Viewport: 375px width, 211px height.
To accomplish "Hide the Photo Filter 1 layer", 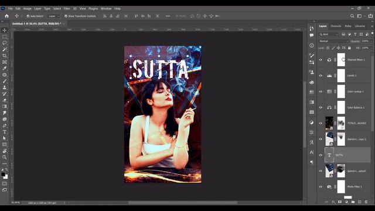I will (x=321, y=186).
